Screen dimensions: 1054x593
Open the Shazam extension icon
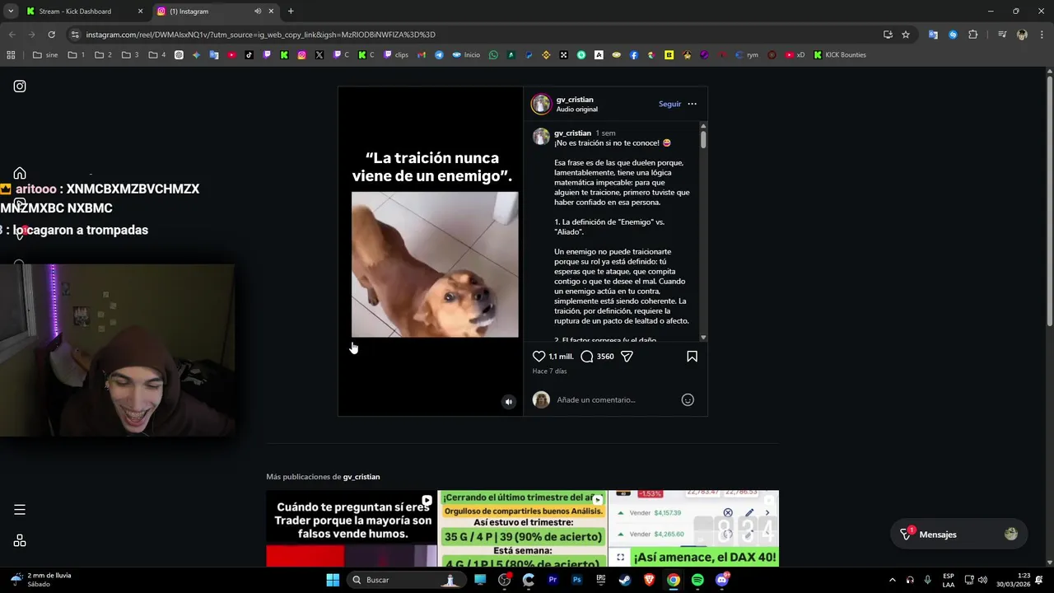953,35
